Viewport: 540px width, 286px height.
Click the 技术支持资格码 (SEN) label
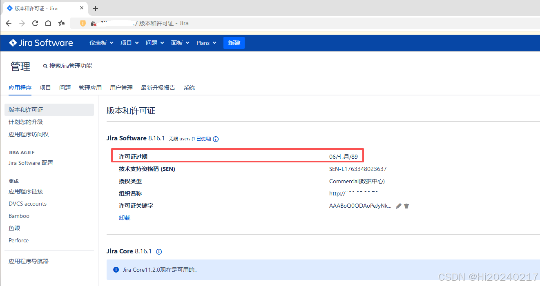(147, 169)
